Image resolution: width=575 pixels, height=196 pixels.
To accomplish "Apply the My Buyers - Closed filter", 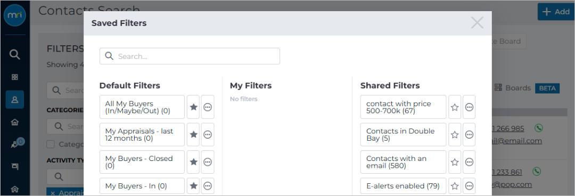I will tap(142, 162).
